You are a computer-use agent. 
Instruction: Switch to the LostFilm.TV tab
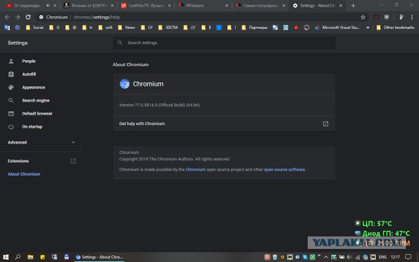[145, 5]
